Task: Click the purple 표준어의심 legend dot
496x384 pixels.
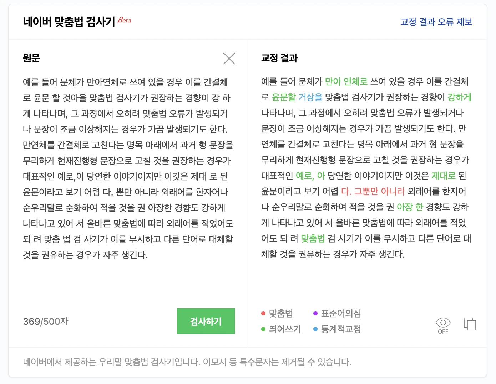Action: tap(314, 313)
